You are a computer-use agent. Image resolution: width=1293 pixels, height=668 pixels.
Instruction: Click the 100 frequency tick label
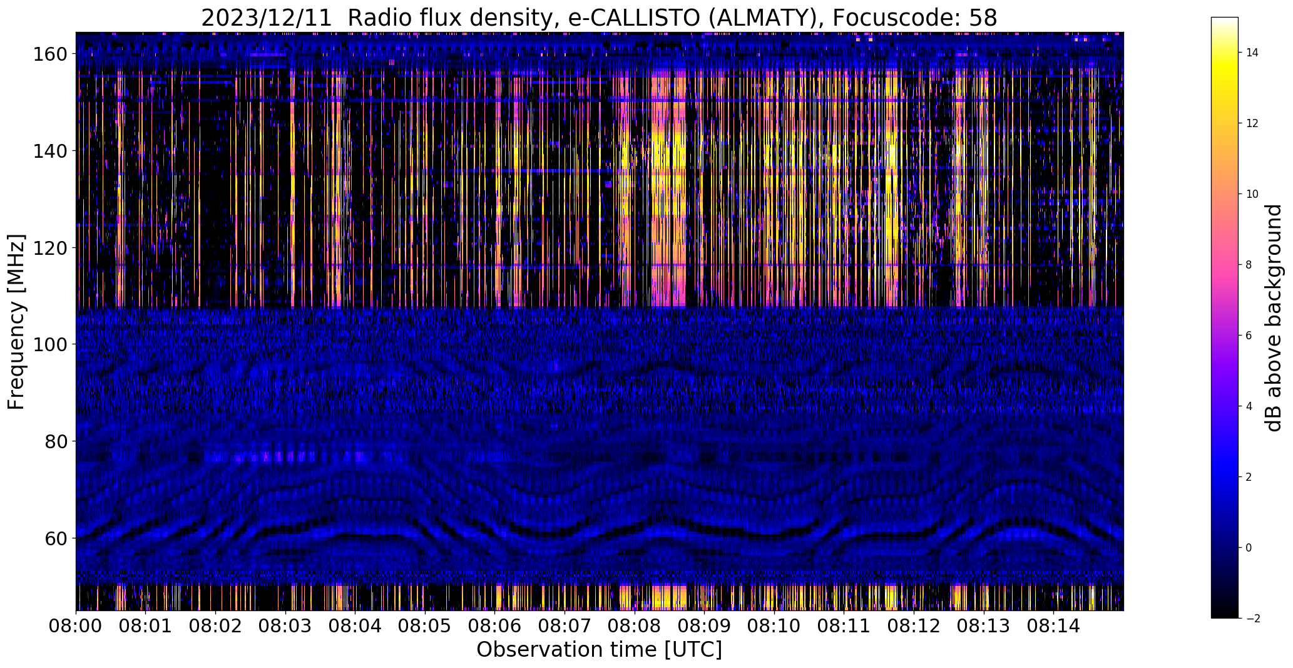point(49,344)
